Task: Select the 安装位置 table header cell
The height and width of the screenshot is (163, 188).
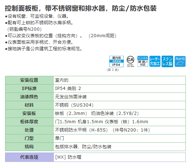Action: [29, 80]
